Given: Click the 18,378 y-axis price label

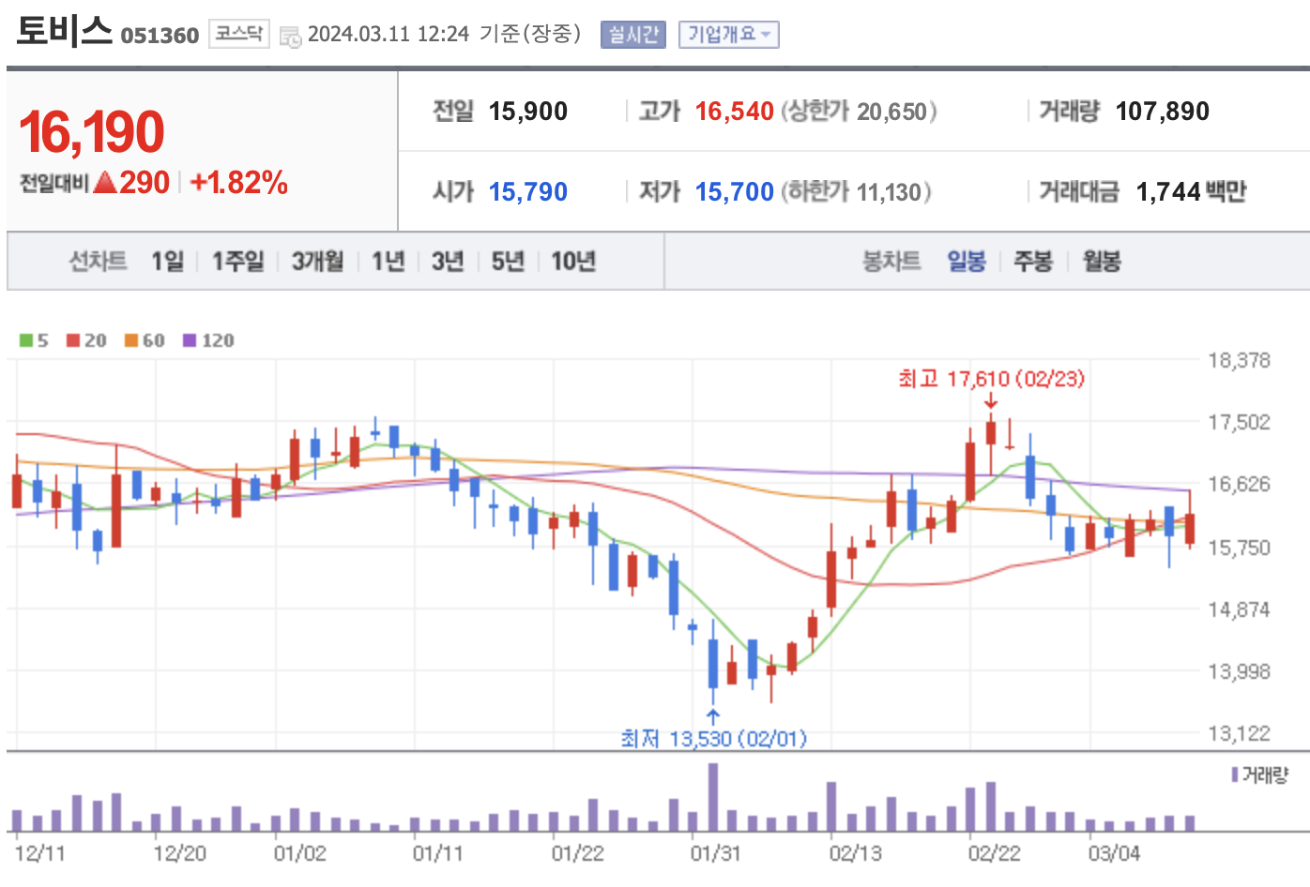Looking at the screenshot, I should pyautogui.click(x=1240, y=360).
